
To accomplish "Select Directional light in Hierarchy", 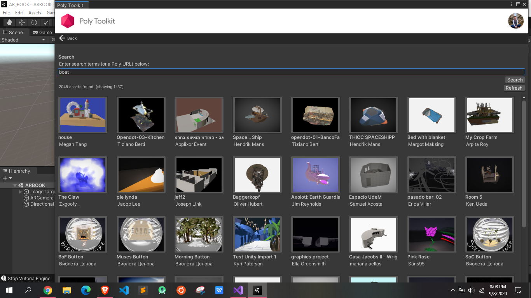I will click(x=39, y=204).
